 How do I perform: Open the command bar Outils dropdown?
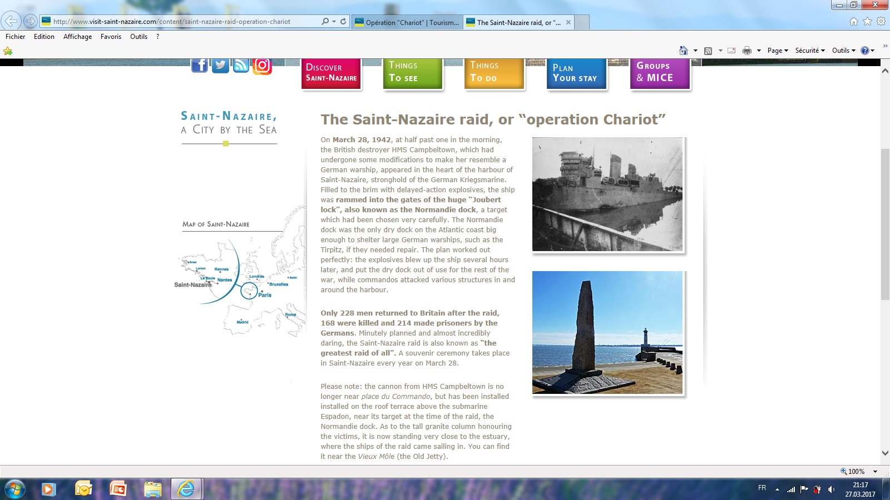(x=844, y=51)
